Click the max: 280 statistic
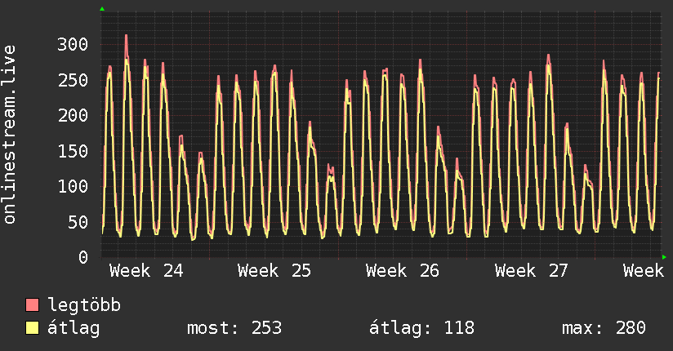The image size is (673, 351). coord(604,328)
